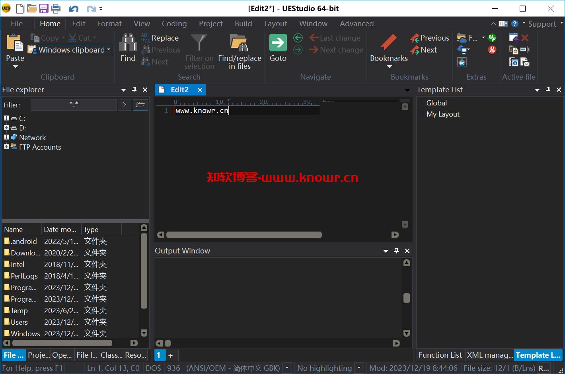Add a new tab with the plus button

click(171, 355)
